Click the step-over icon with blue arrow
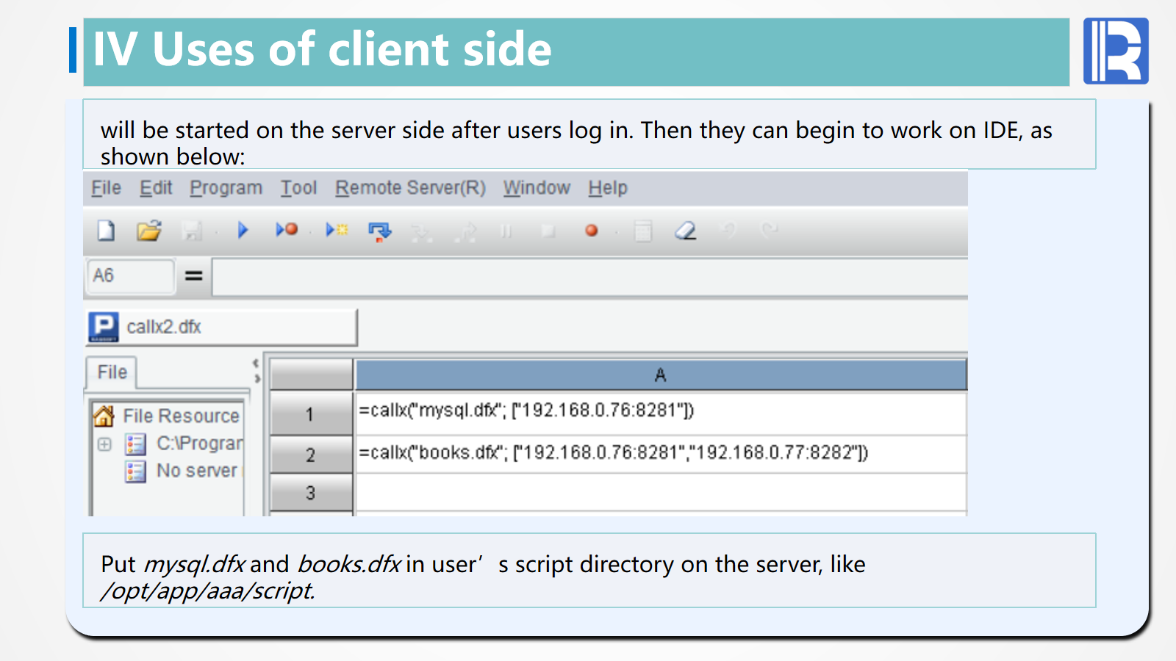 pos(380,231)
